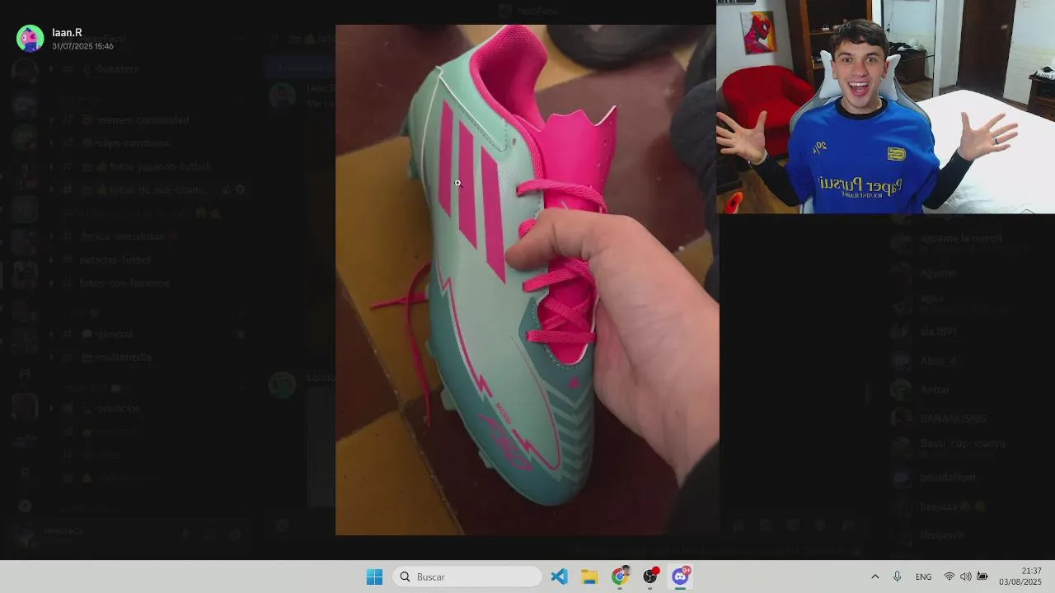
Task: Open File Explorer from the taskbar
Action: pos(589,577)
